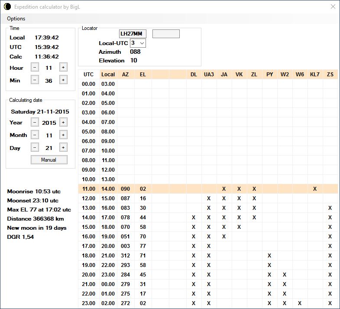
Task: Close the Expedition calculator window
Action: pos(333,7)
